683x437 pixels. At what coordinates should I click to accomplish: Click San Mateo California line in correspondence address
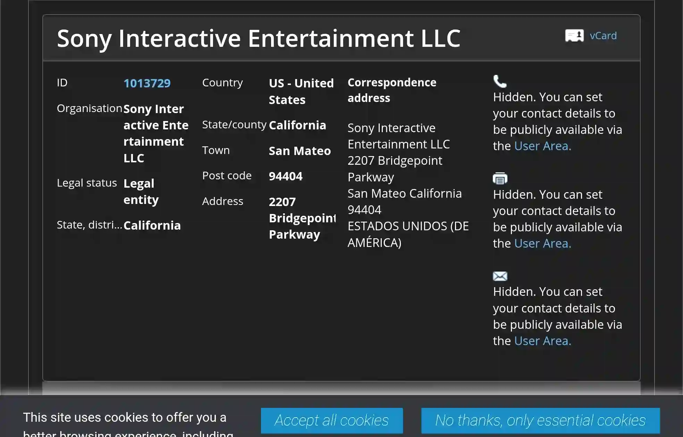click(405, 194)
